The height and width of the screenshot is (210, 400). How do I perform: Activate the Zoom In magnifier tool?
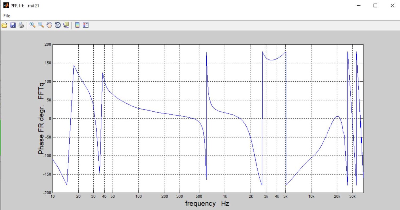[x=33, y=25]
